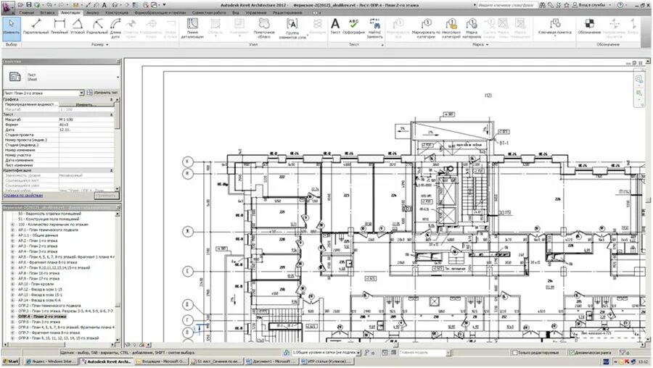
Task: Click the Масштаб value 'М 1:100' field
Action: (86, 120)
